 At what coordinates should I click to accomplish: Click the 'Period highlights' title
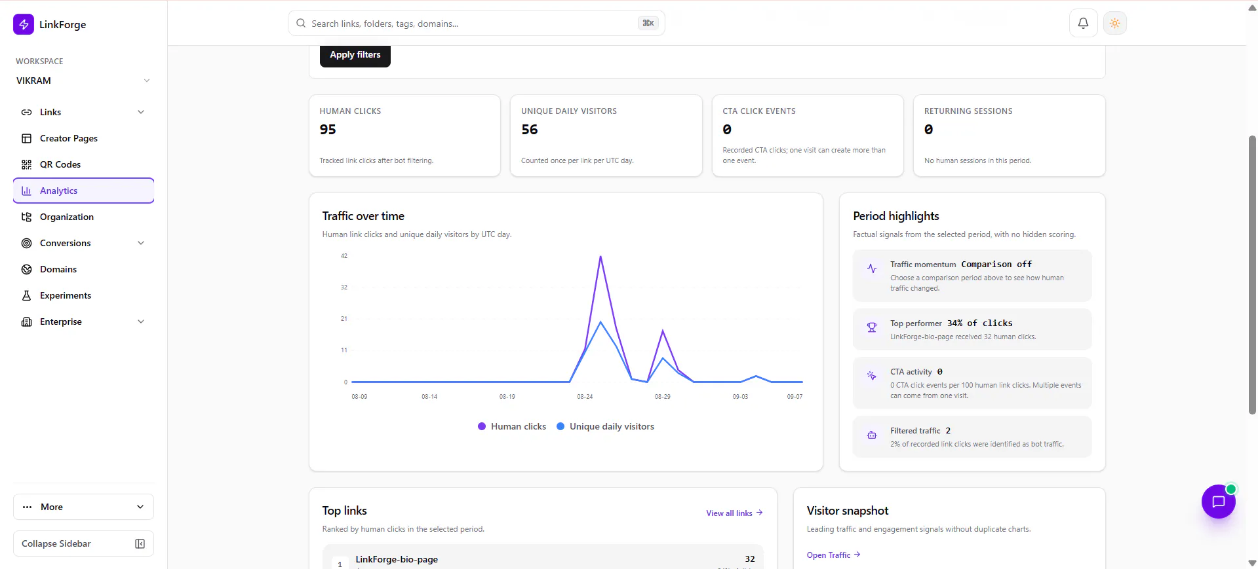(896, 216)
